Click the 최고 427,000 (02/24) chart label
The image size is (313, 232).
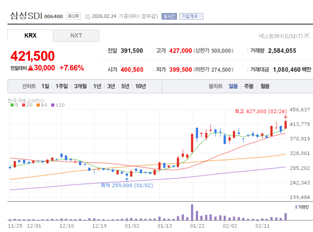[261, 111]
